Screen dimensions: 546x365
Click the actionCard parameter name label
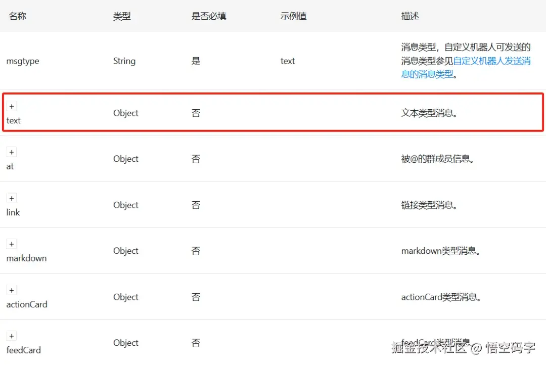27,304
